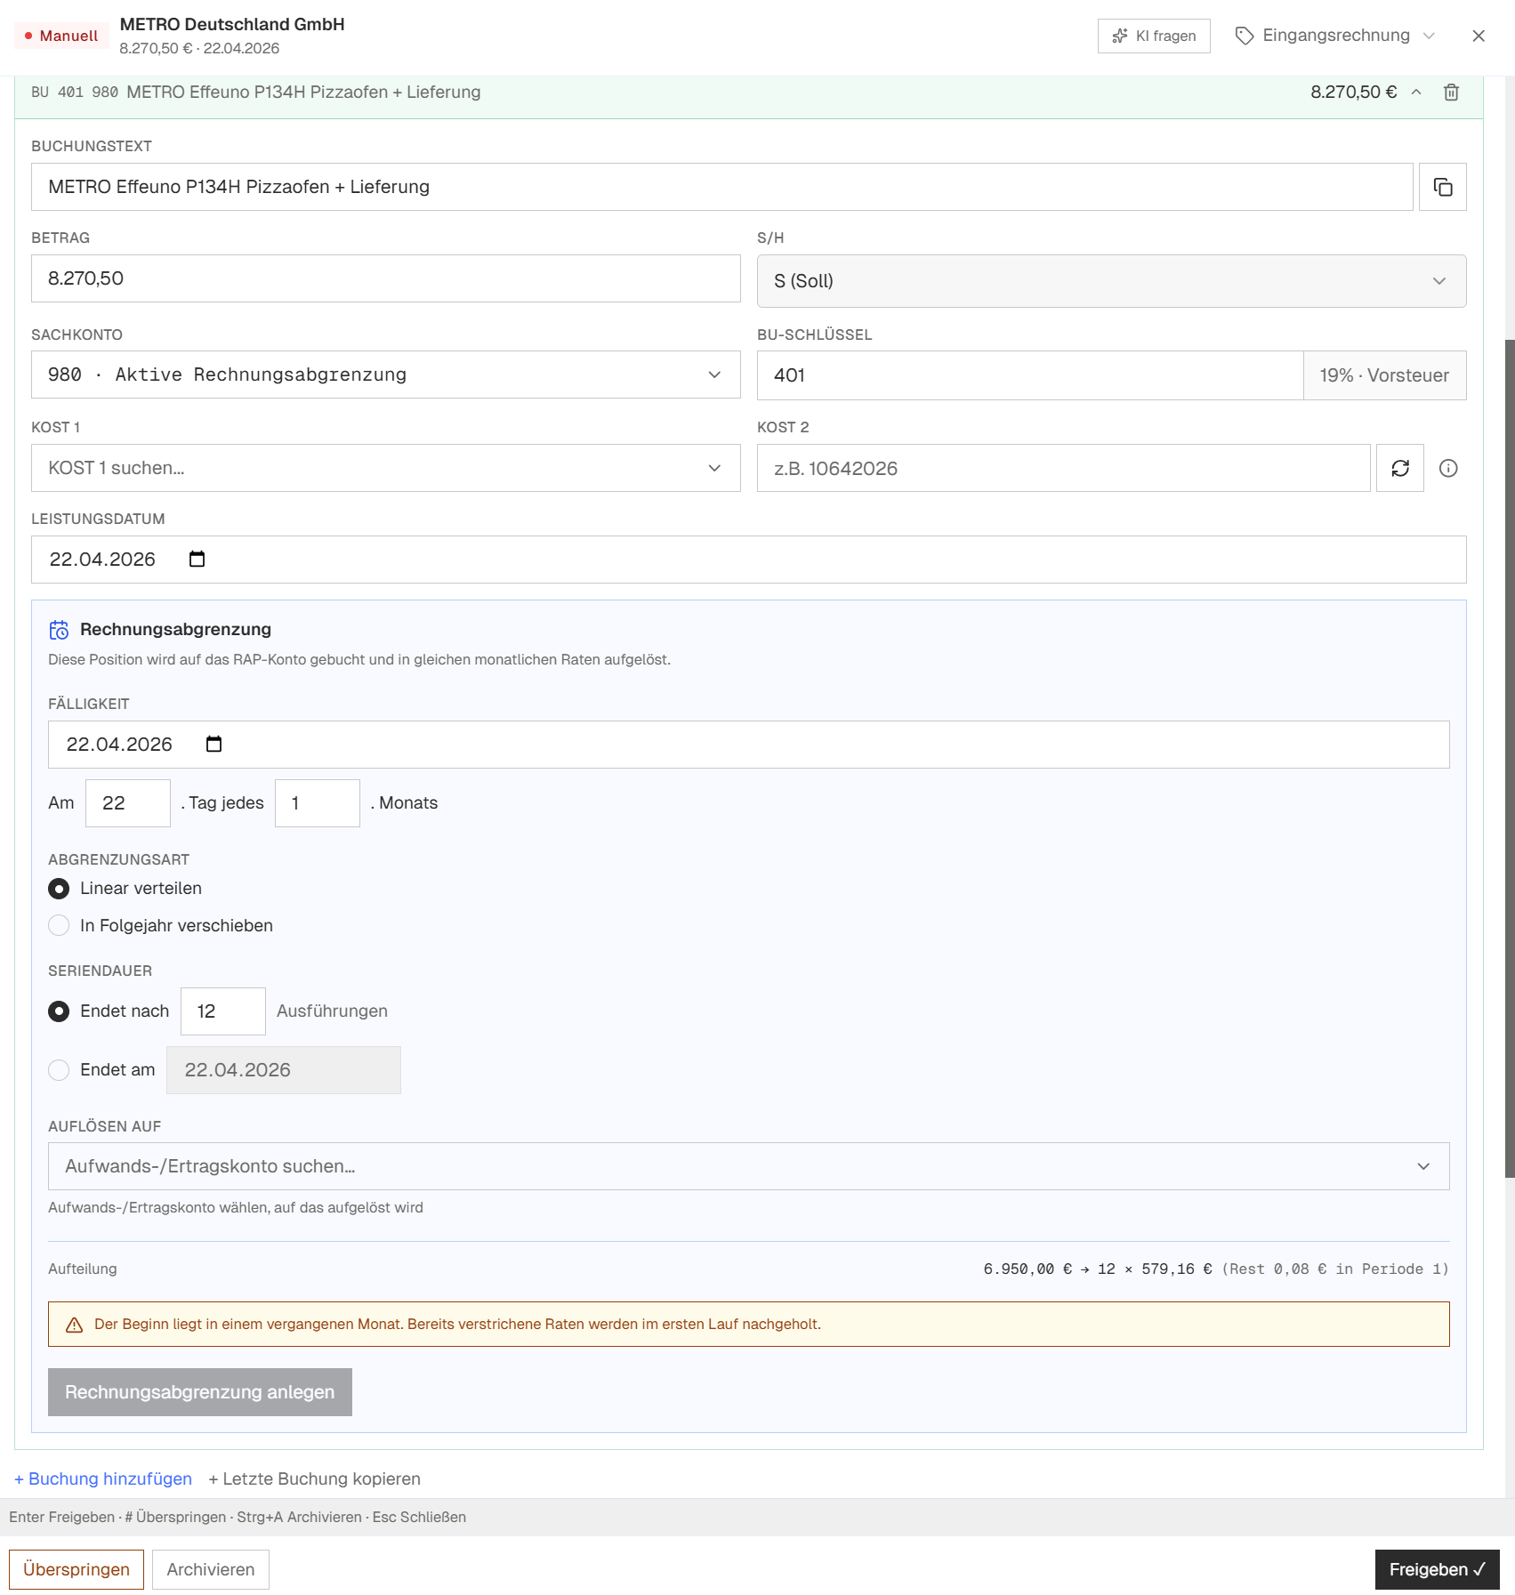Screen dimensions: 1515x1595
Task: Focus the Buchungstext input field
Action: 721,187
